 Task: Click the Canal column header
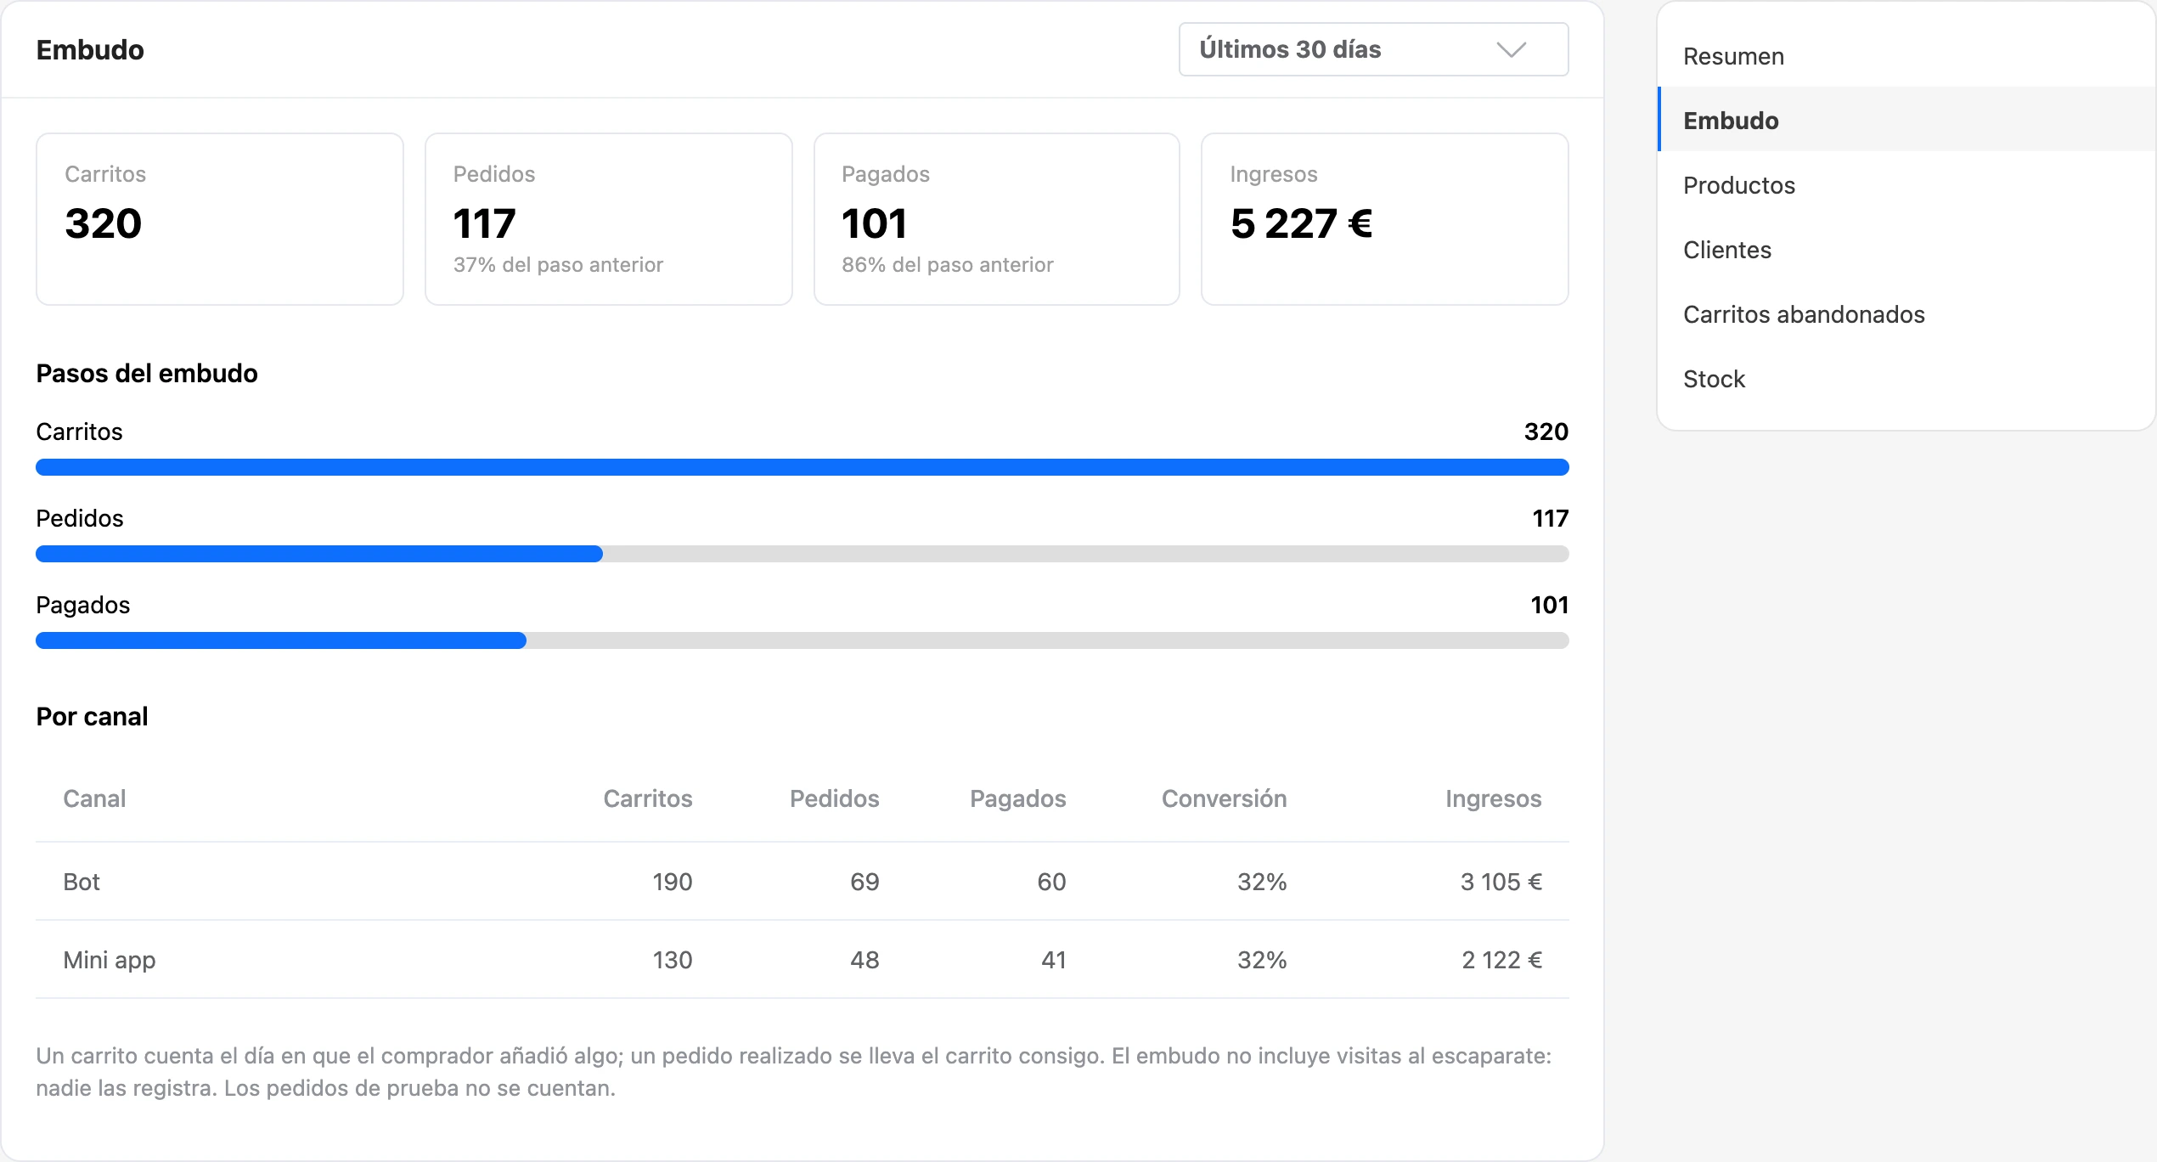pyautogui.click(x=94, y=798)
